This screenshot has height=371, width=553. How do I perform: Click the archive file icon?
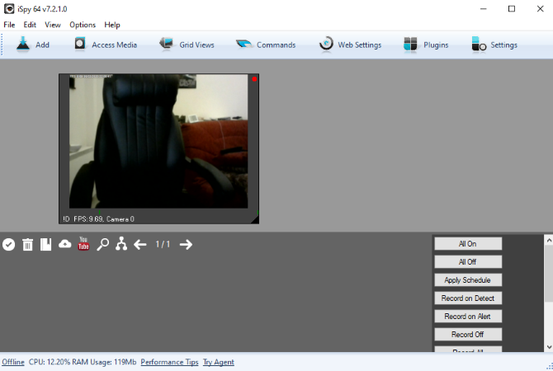pyautogui.click(x=46, y=245)
